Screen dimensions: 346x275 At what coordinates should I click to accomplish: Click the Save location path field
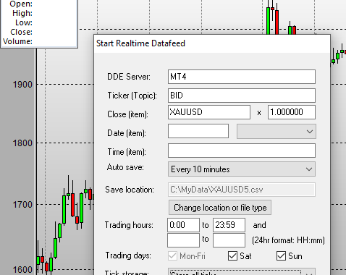click(242, 190)
